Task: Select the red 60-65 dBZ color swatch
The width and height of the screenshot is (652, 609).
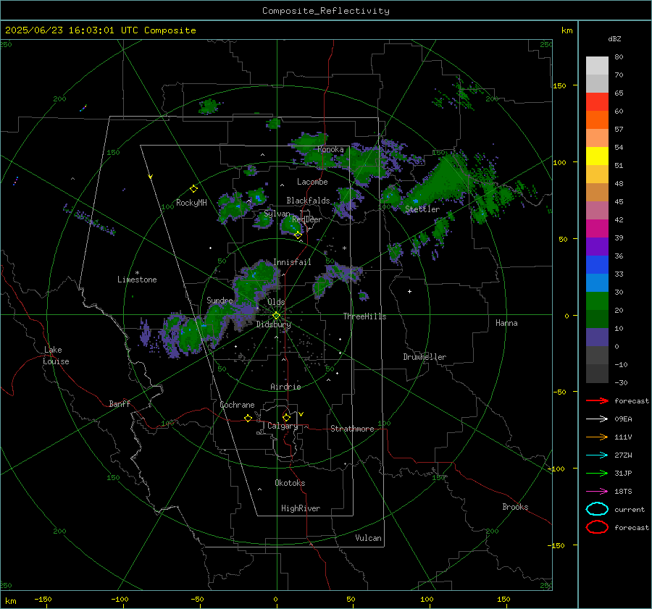Action: point(597,102)
